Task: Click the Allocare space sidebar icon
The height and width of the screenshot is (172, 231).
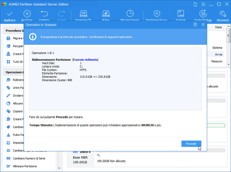Action: (8, 103)
